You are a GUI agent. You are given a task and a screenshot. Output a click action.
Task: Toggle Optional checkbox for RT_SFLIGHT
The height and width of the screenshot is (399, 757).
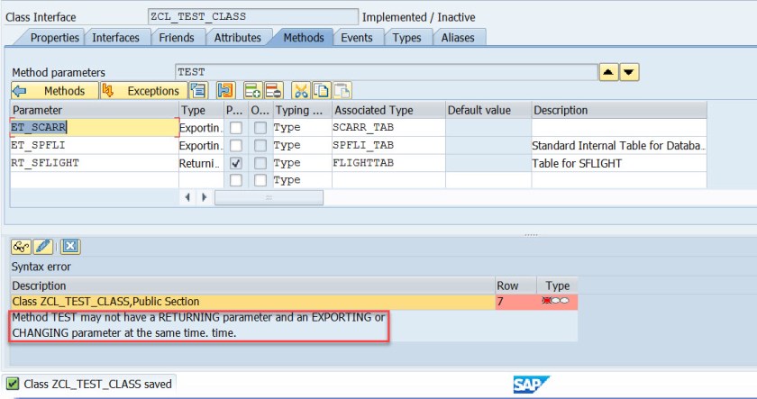tap(260, 163)
